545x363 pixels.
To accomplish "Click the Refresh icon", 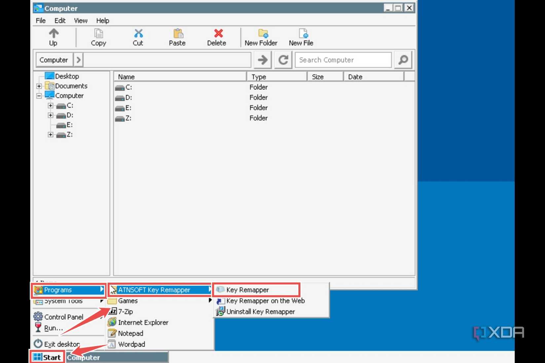I will coord(283,60).
